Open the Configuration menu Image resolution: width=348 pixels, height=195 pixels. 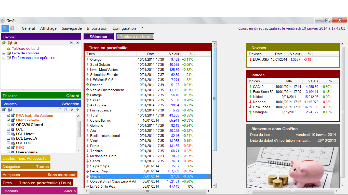(124, 28)
